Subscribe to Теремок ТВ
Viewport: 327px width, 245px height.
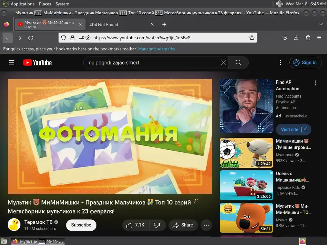[x=81, y=225]
